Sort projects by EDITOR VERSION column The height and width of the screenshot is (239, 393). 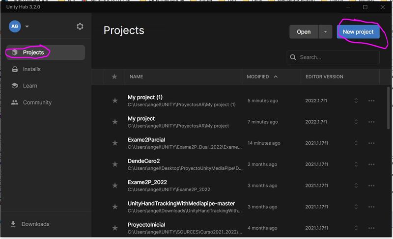[x=324, y=77]
